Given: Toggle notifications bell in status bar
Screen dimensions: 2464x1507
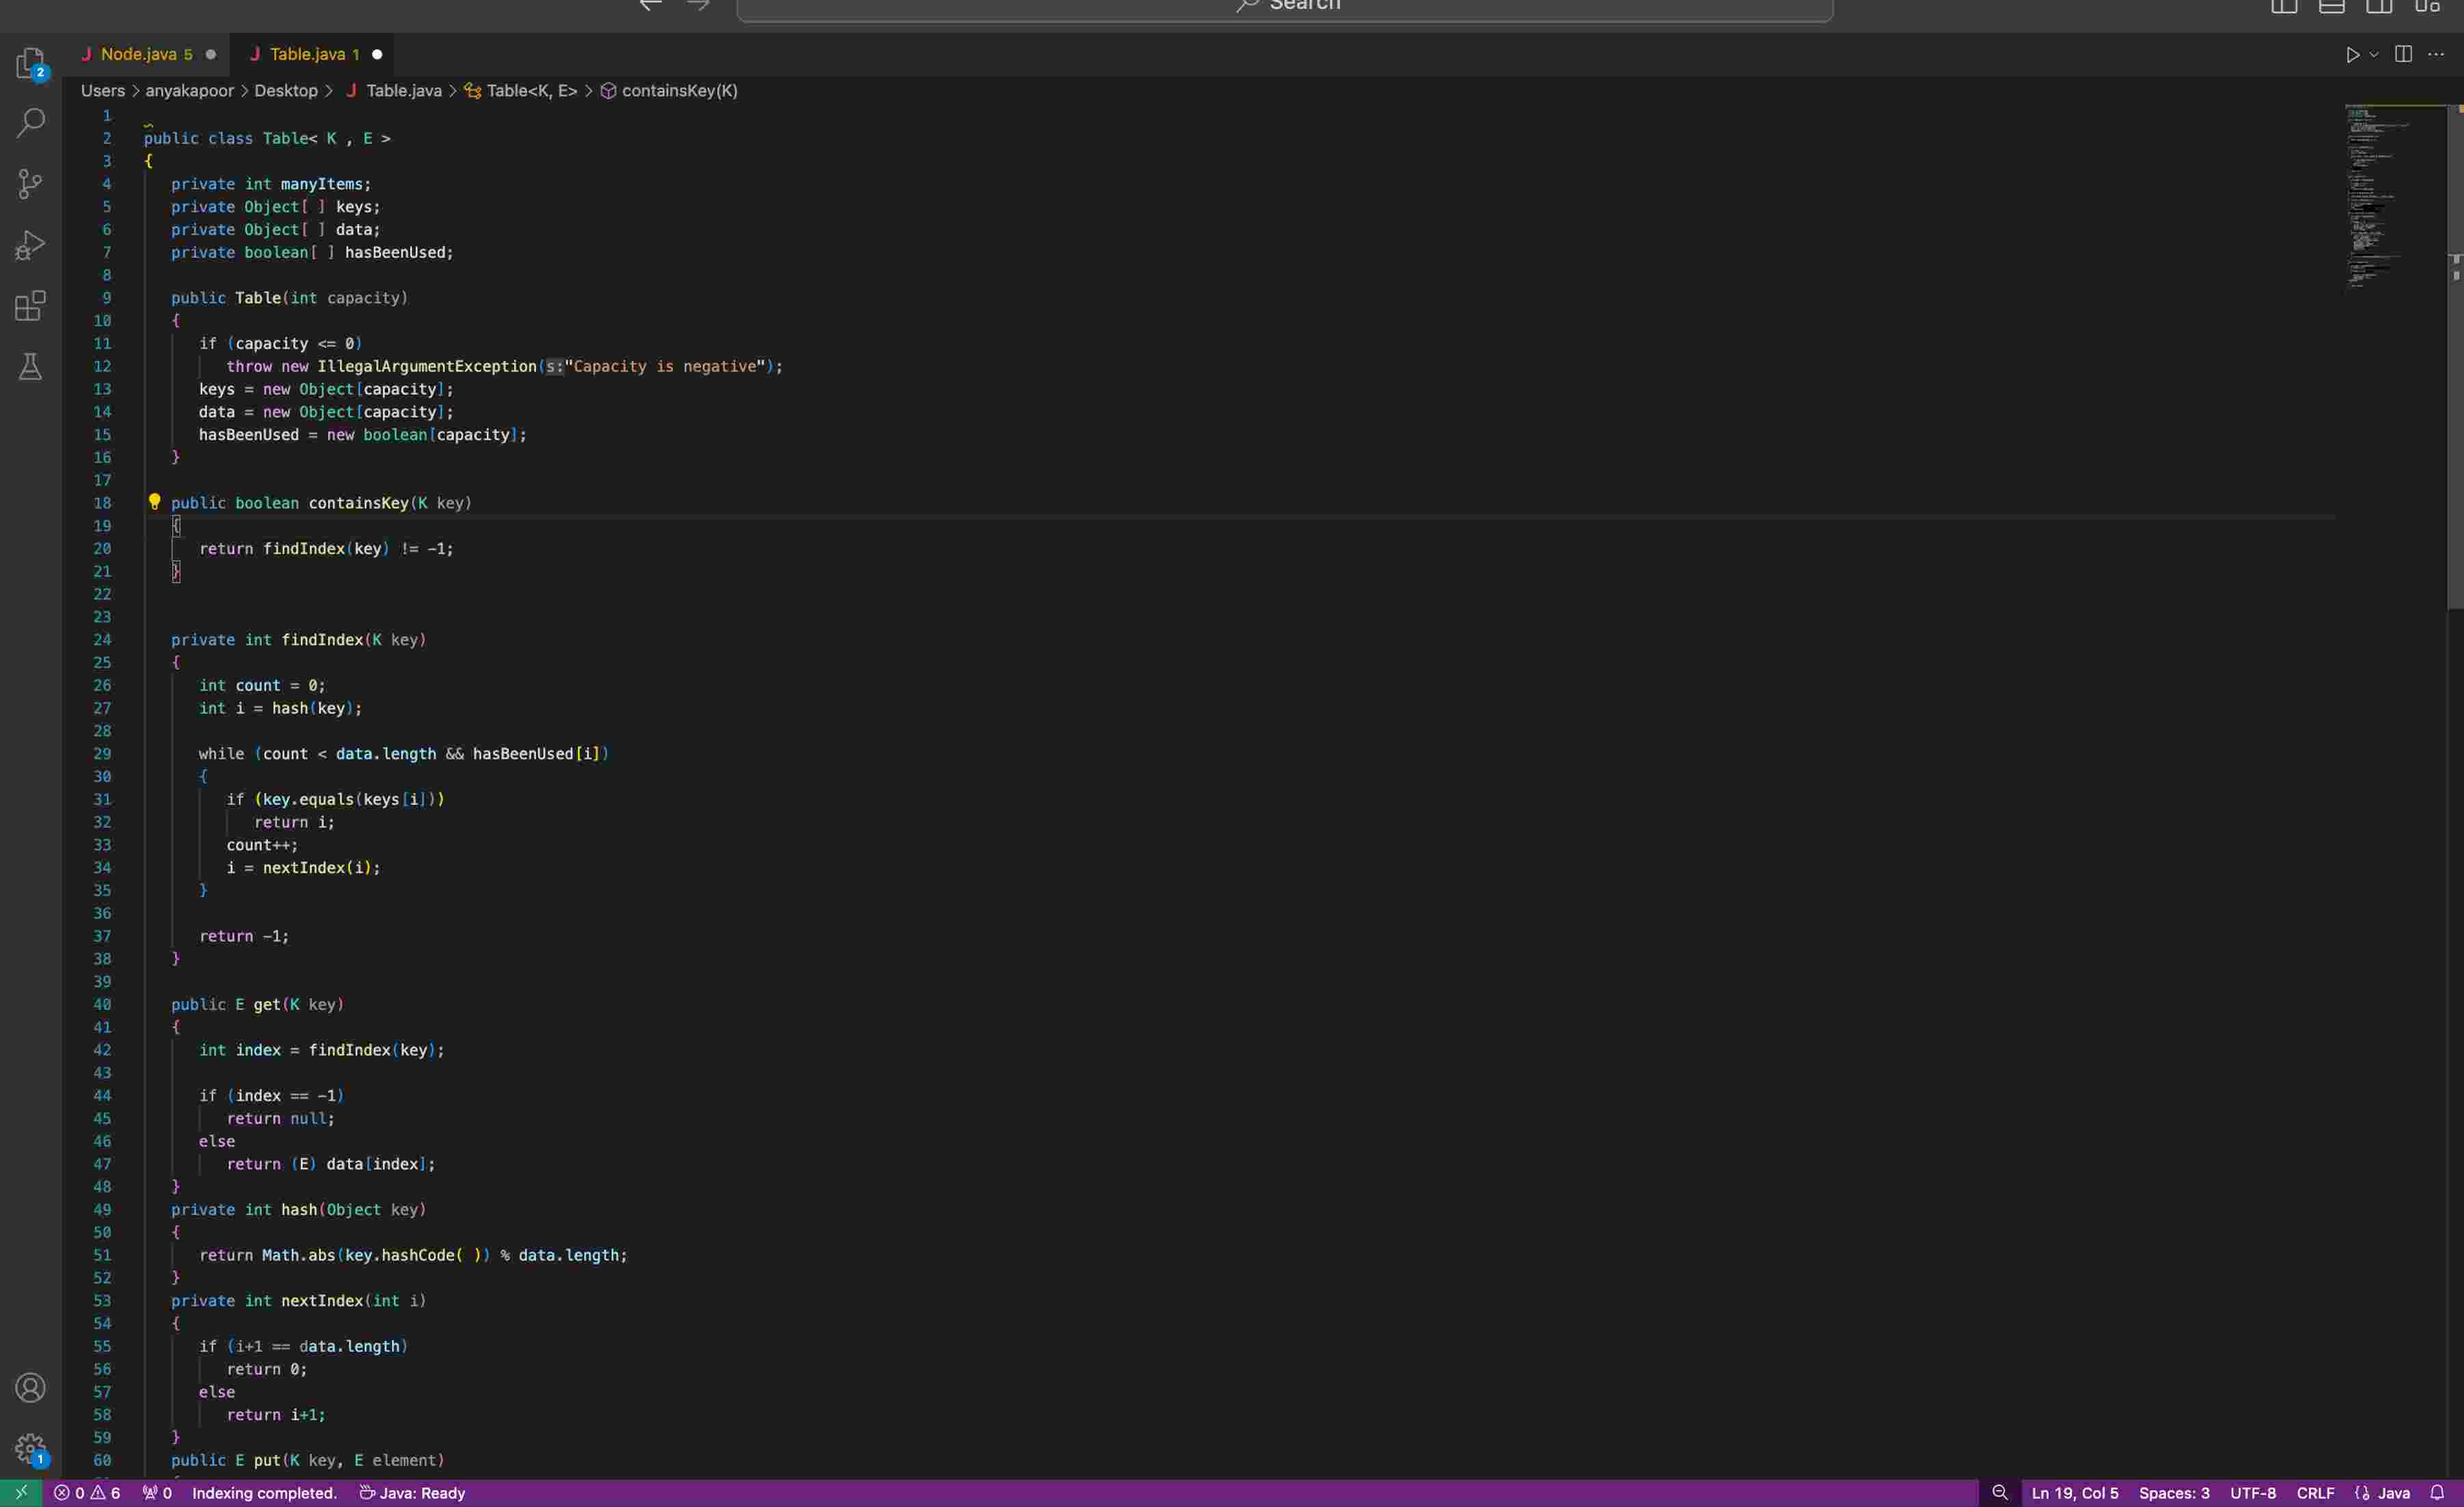Looking at the screenshot, I should tap(2437, 1493).
